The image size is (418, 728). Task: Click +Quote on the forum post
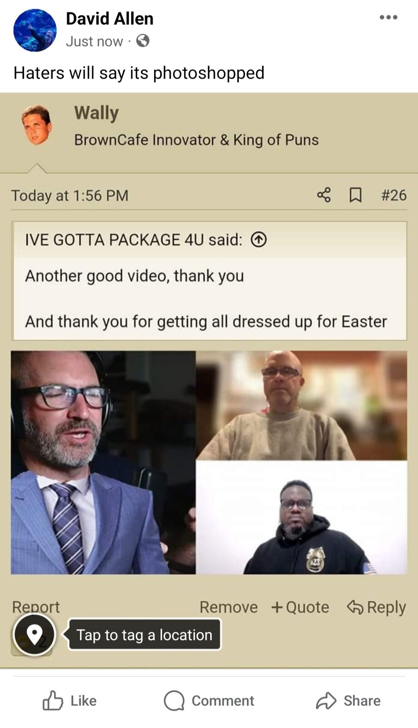coord(300,607)
